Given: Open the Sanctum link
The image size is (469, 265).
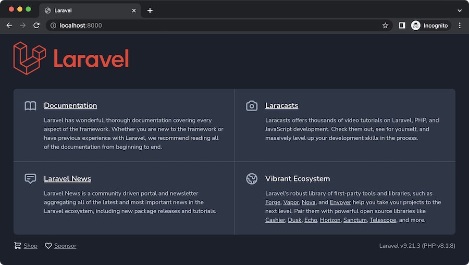Looking at the screenshot, I should pyautogui.click(x=355, y=220).
